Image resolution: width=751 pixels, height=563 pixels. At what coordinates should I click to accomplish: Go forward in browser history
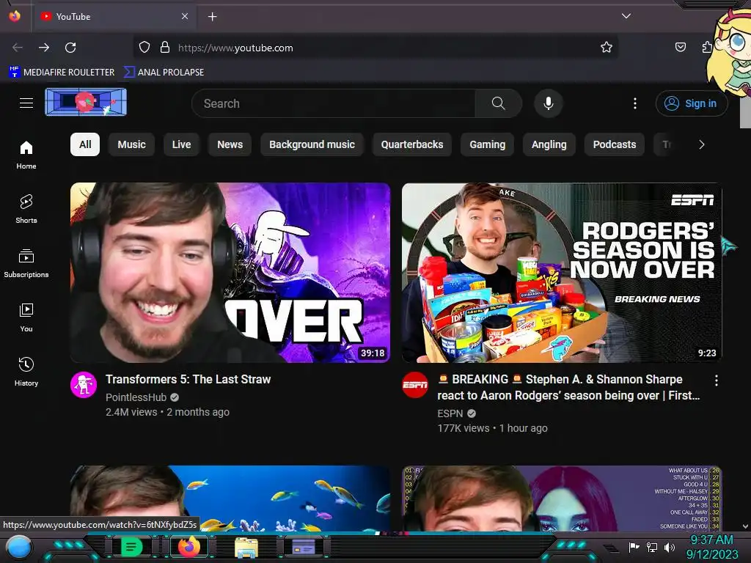[44, 48]
